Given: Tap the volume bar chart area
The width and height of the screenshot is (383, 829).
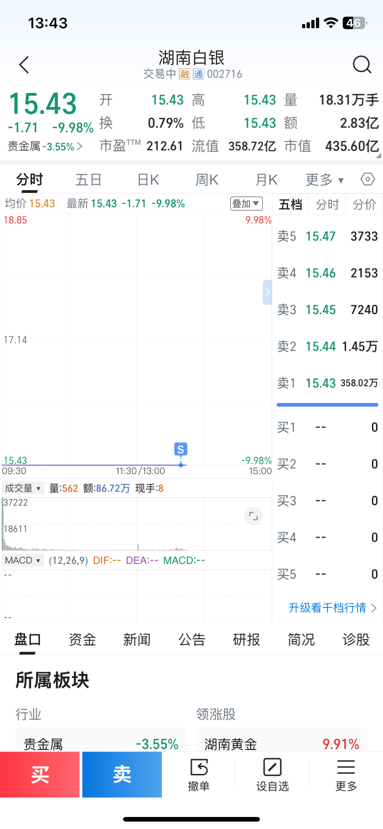Looking at the screenshot, I should [x=137, y=524].
